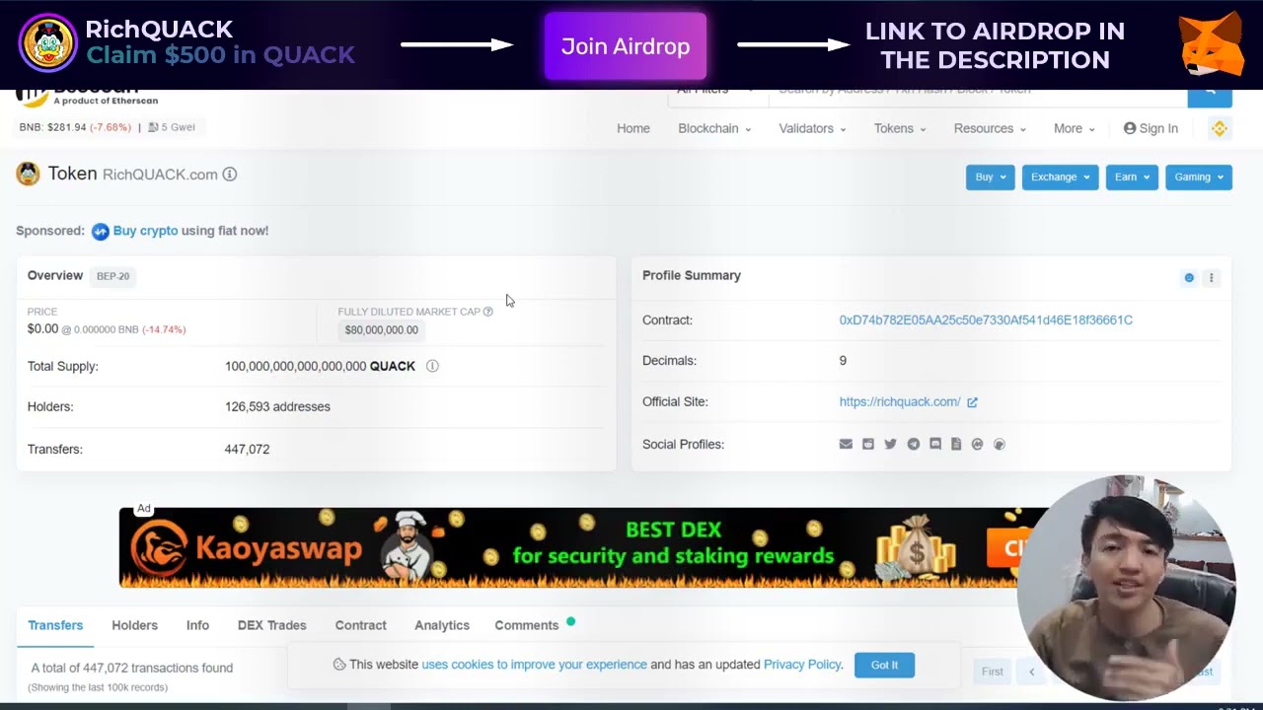Viewport: 1263px width, 710px height.
Task: Open the CoinGecko social profile icon
Action: click(x=1000, y=444)
